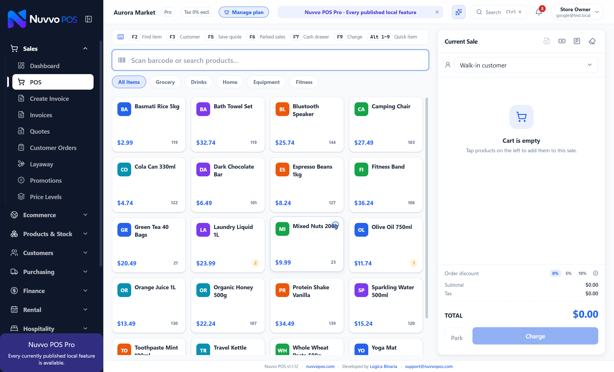Viewport: 614px width, 372px height.
Task: Click the product grid scrollbar
Action: click(427, 208)
